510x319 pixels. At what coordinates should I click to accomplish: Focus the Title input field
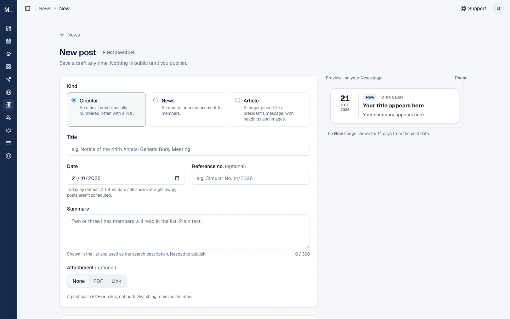188,149
